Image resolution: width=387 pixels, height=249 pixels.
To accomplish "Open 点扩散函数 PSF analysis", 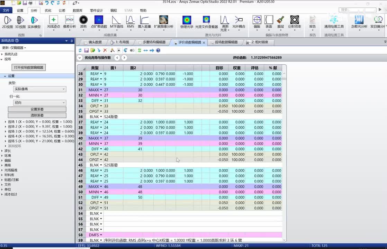I will pyautogui.click(x=99, y=23).
